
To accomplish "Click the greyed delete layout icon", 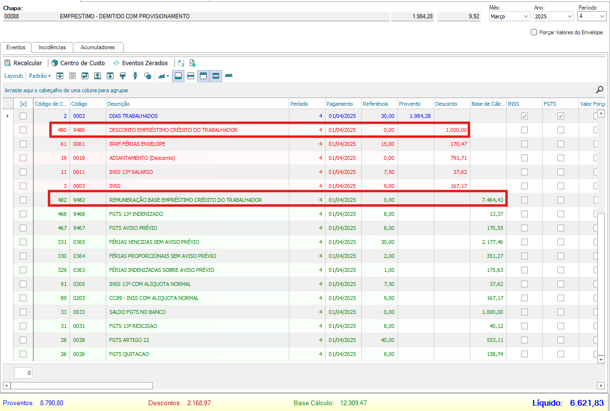I will tap(72, 76).
